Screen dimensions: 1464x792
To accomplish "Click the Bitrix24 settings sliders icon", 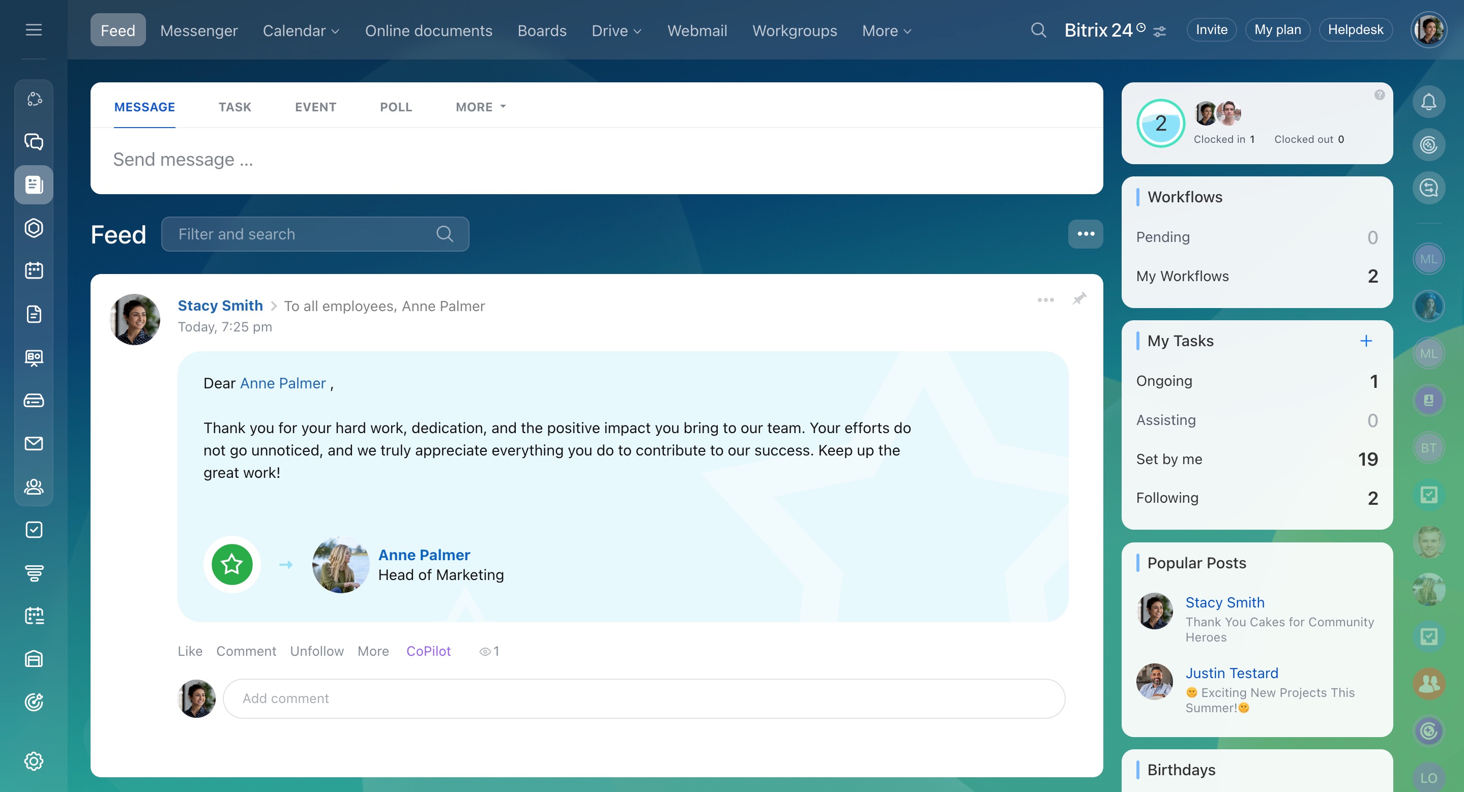I will point(1159,31).
